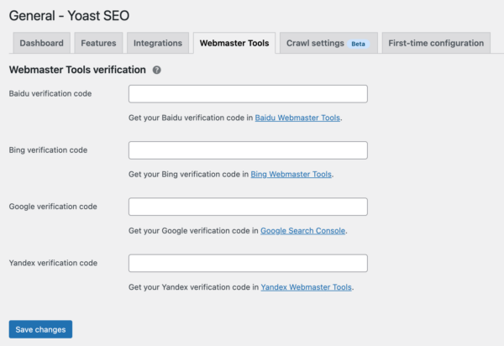Click the Yandex verification code input
Viewport: 504px width, 346px height.
coord(248,263)
